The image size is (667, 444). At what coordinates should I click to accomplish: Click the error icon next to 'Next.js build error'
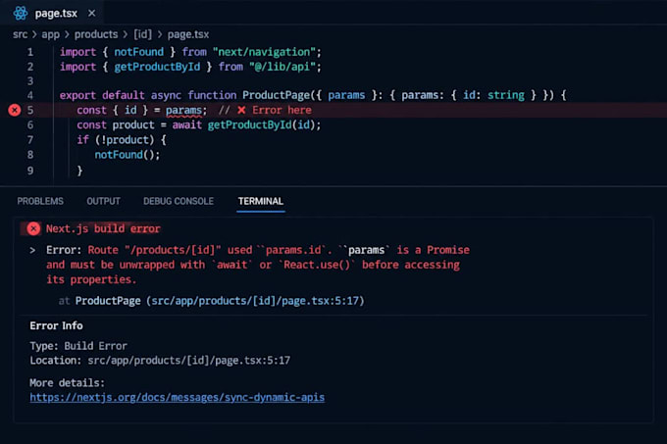tap(33, 228)
